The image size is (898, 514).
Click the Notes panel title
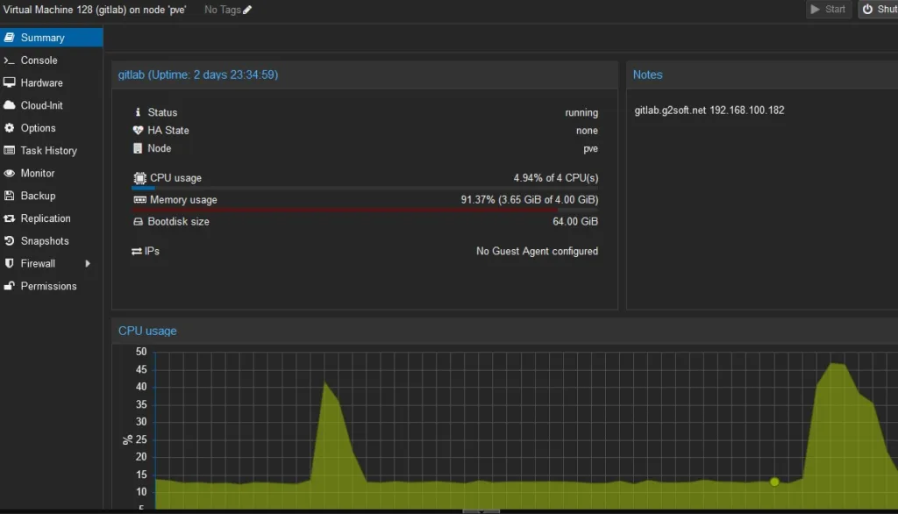[647, 75]
